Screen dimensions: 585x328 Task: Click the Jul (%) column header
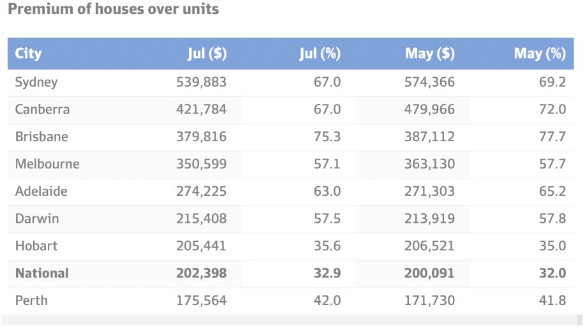tap(320, 54)
